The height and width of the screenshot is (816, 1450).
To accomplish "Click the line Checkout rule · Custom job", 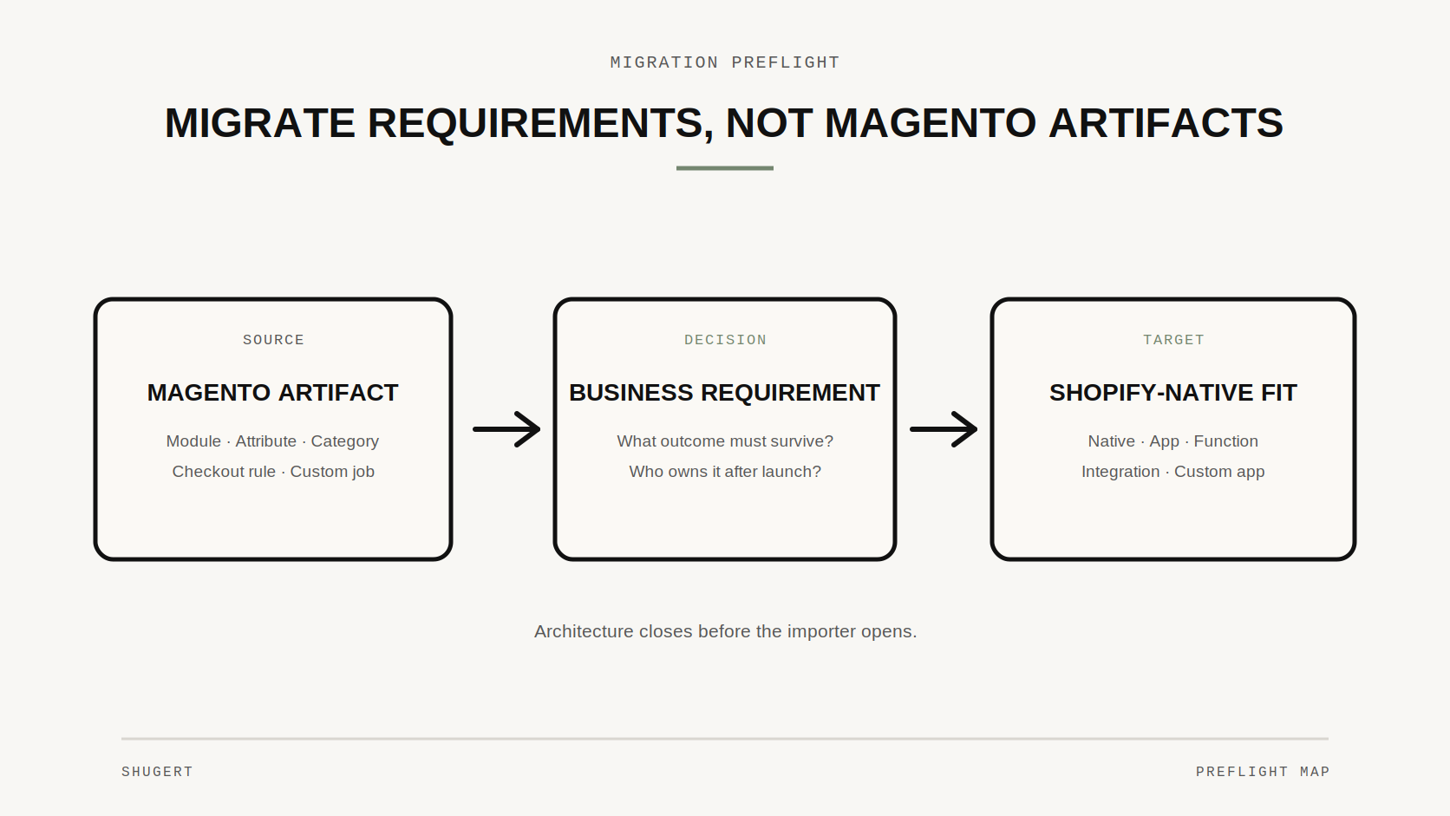I will tap(273, 472).
